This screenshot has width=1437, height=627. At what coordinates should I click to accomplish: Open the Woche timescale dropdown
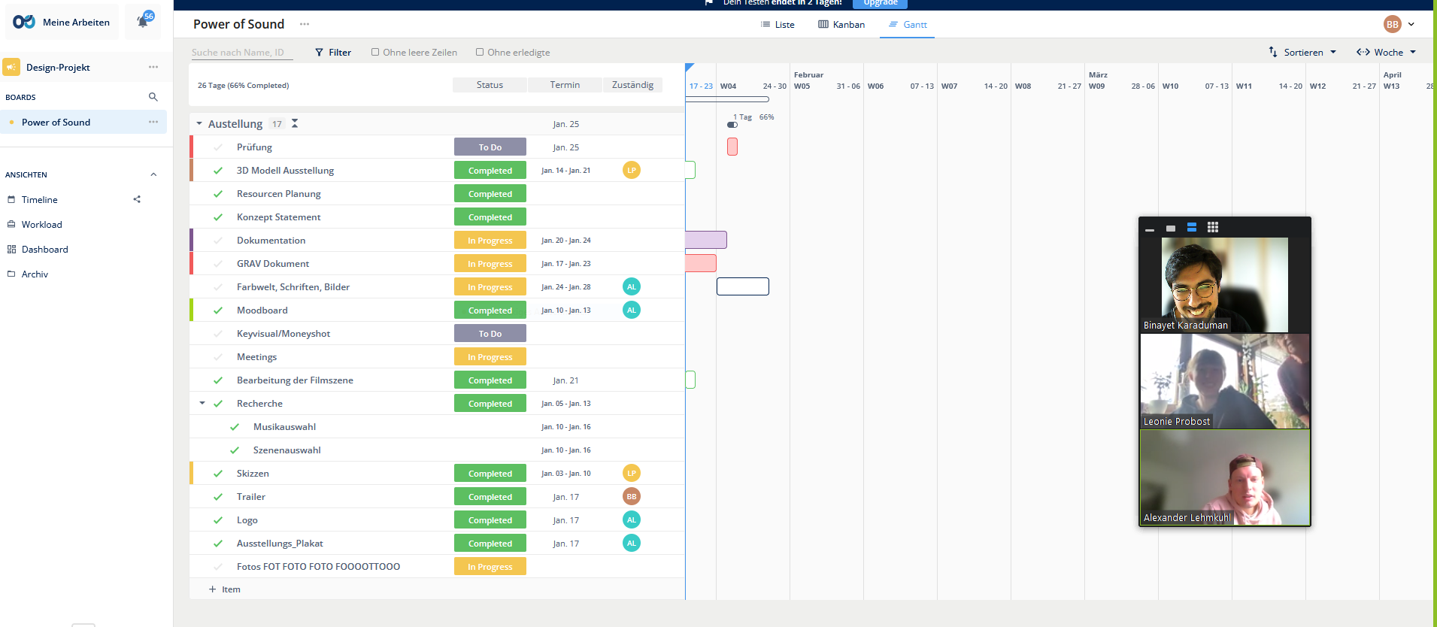[1386, 52]
